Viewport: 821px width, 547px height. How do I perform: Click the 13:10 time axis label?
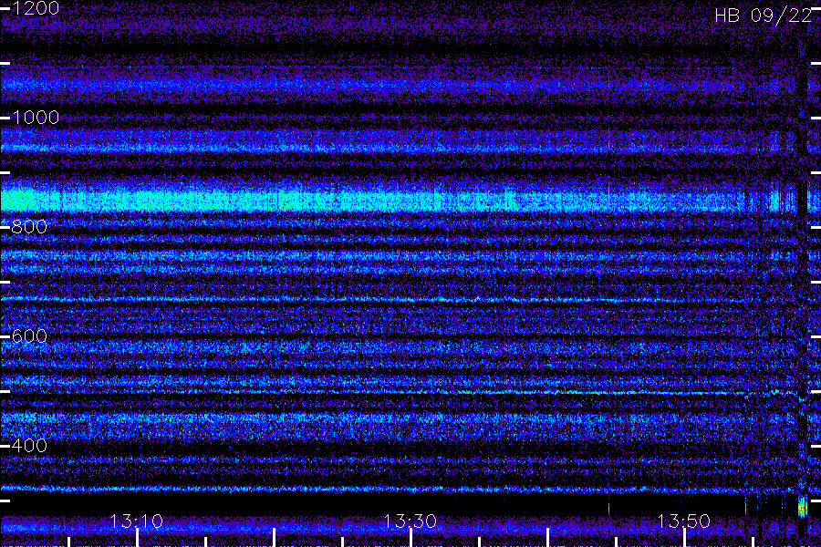point(137,521)
